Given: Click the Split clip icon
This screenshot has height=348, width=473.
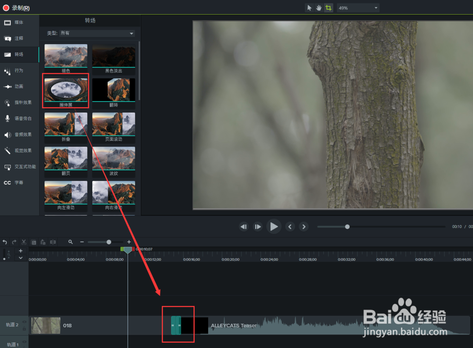Looking at the screenshot, I should click(53, 242).
